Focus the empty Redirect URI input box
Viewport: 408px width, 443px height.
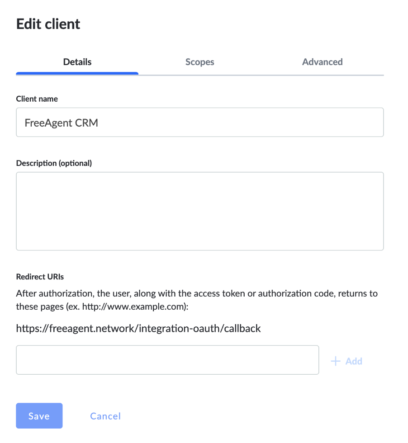pyautogui.click(x=167, y=360)
